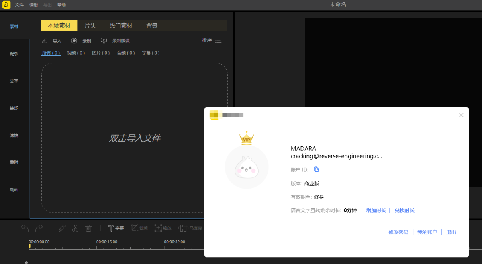Screen dimensions: 482x264
Task: Click the bun avatar picture
Action: coord(247,167)
